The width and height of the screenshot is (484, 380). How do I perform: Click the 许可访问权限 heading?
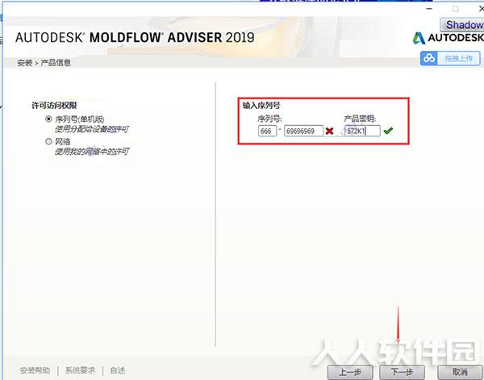coord(54,106)
